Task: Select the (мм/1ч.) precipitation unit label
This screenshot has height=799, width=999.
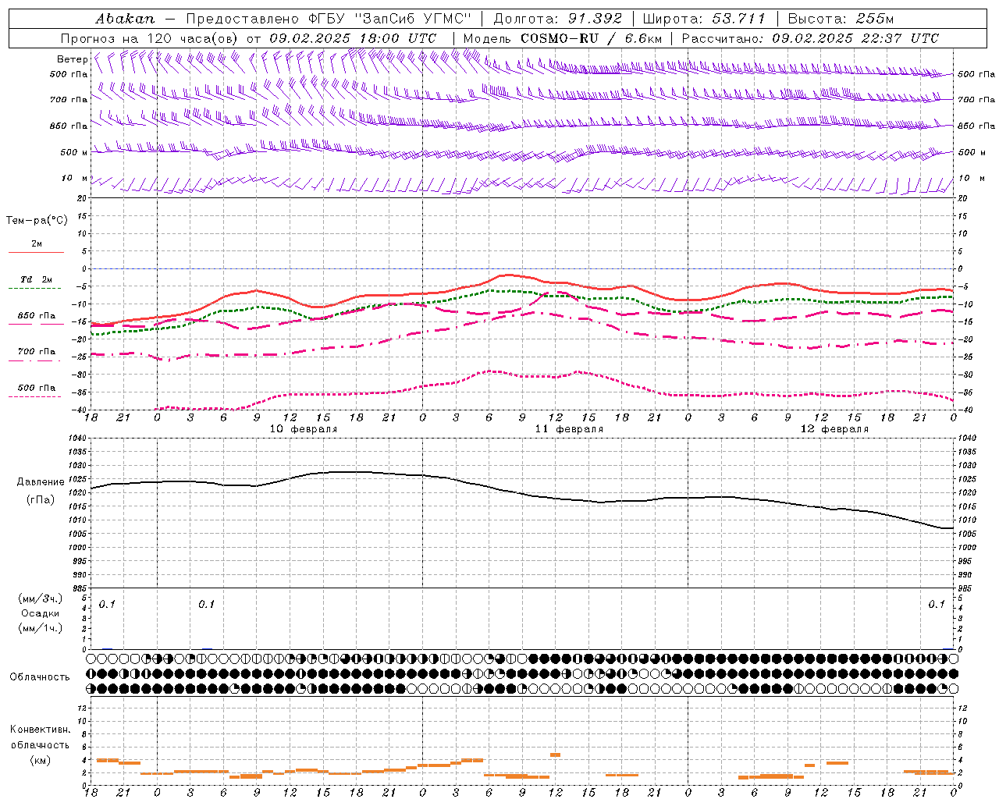Action: click(40, 628)
